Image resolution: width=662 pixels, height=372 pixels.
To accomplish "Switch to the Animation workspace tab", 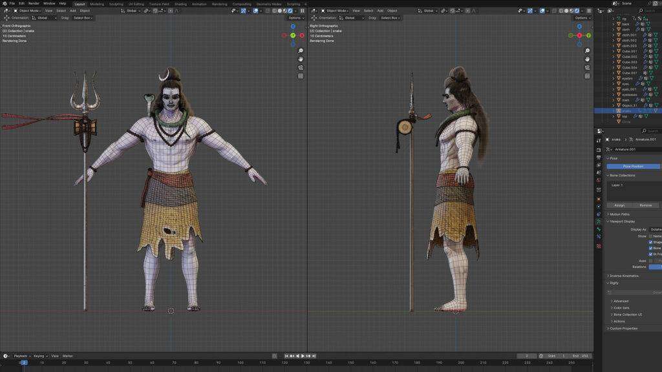I will coord(199,4).
